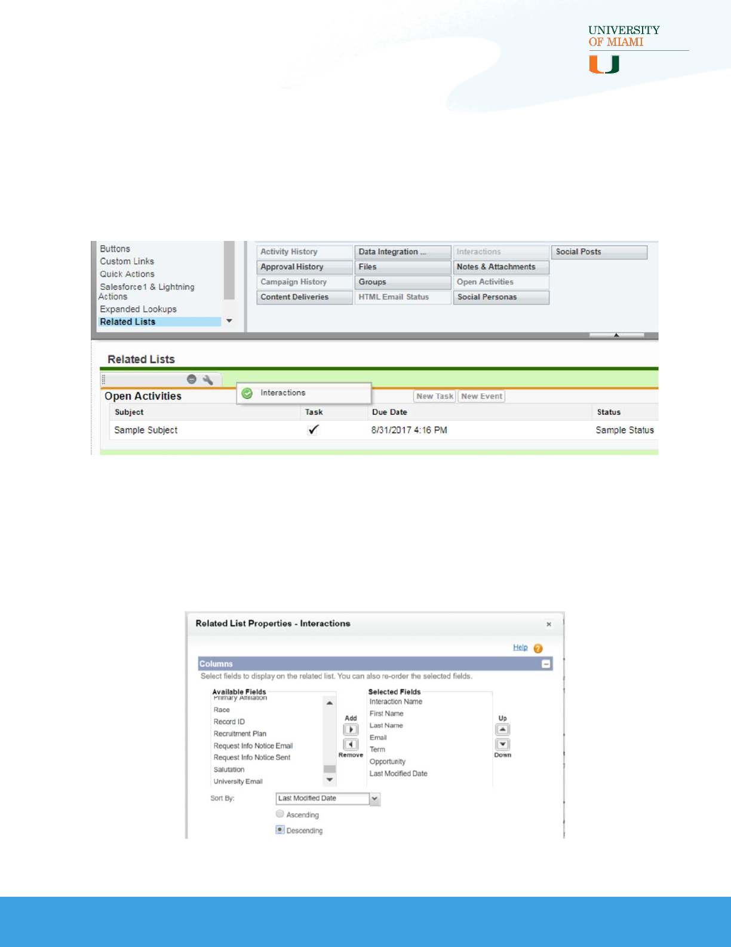Select First Name in Selected Fields

[386, 714]
